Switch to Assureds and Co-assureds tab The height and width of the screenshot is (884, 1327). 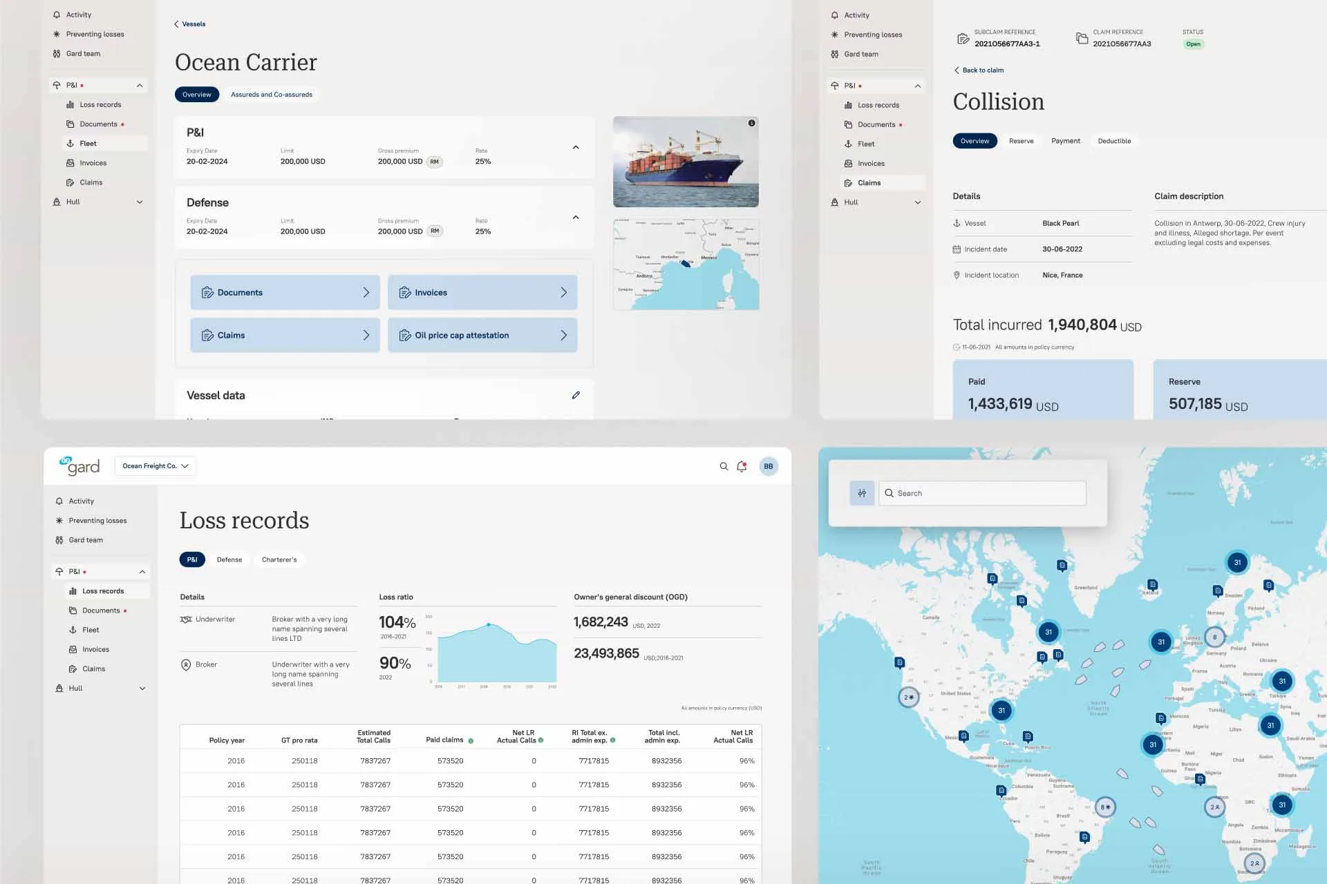point(271,95)
